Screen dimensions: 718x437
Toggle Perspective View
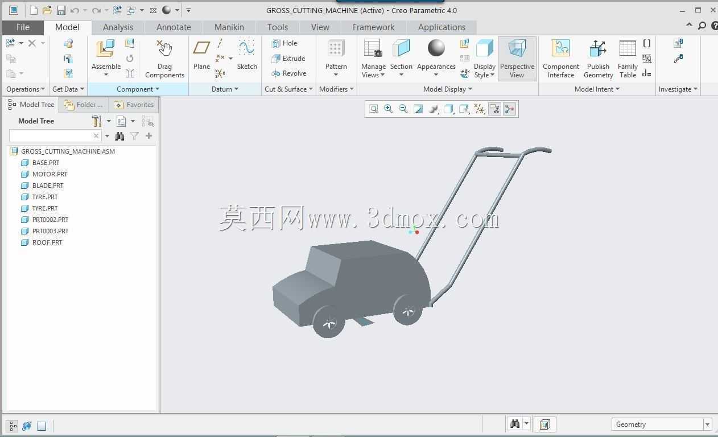point(517,59)
